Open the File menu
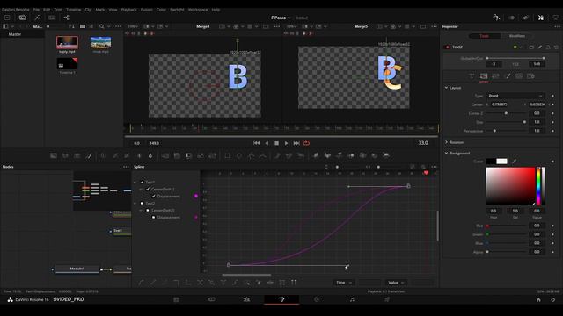The width and height of the screenshot is (563, 316). pos(36,10)
